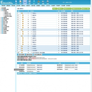
Task: Expand the TAGS管理 tree node
Action: (x=1, y=25)
